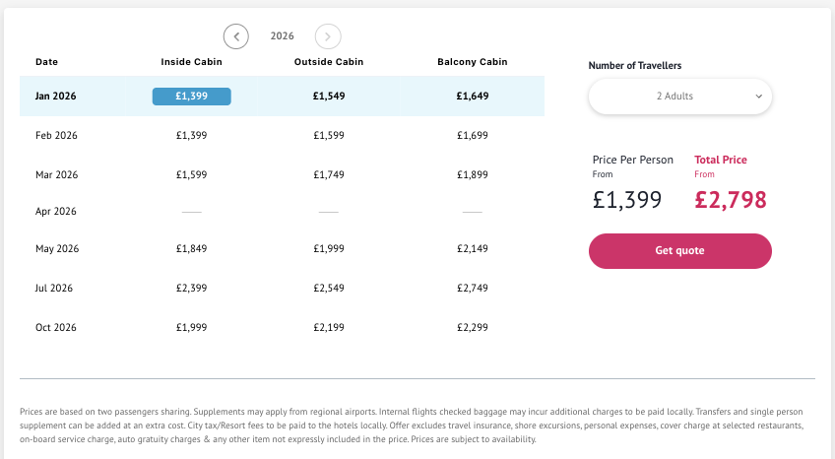This screenshot has width=835, height=459.
Task: Click the Get quote button
Action: coord(679,250)
